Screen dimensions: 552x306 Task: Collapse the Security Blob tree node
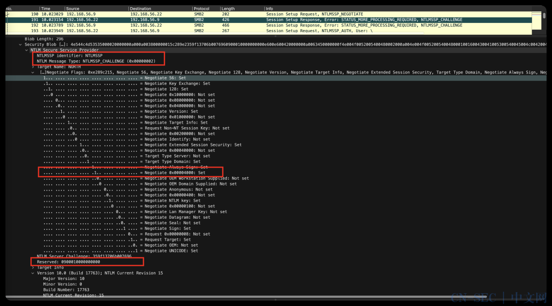click(x=20, y=44)
